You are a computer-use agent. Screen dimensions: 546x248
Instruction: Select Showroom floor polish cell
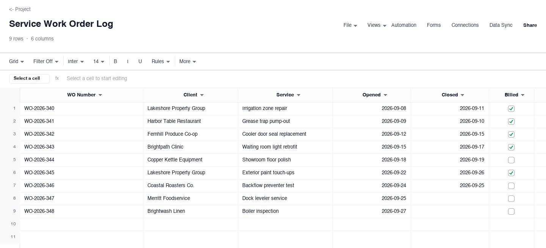285,160
